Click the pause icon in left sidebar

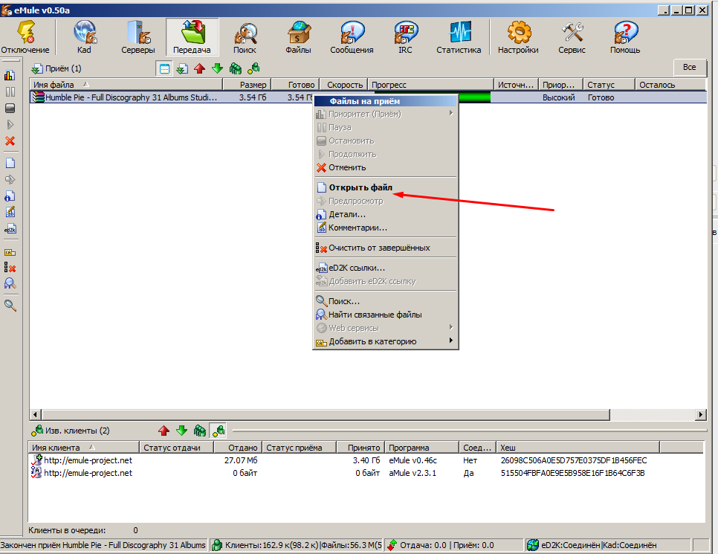[x=10, y=91]
